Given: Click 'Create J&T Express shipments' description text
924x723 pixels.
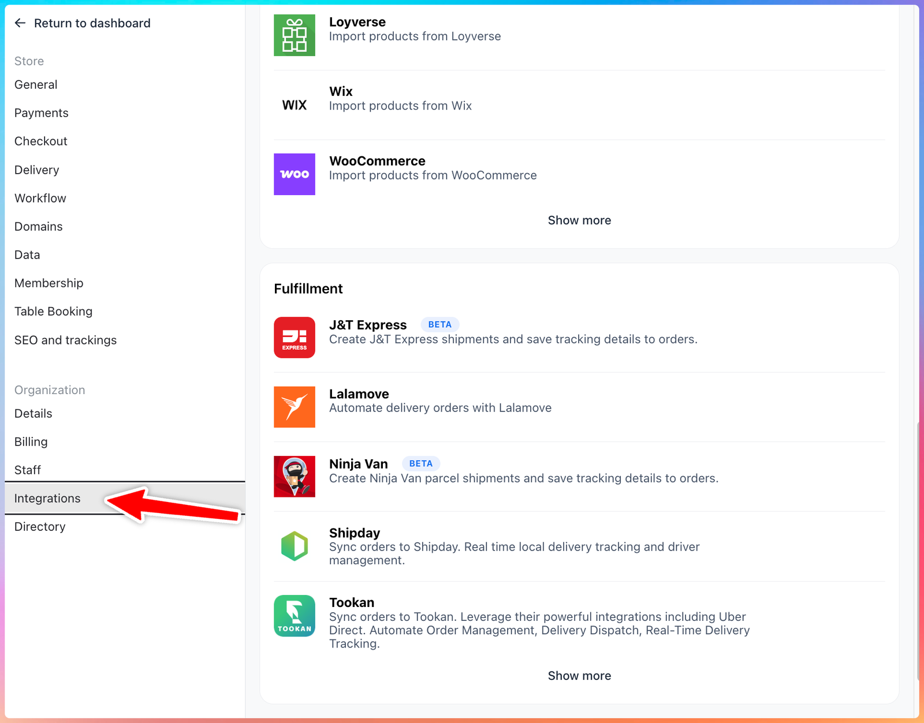Looking at the screenshot, I should pos(513,339).
